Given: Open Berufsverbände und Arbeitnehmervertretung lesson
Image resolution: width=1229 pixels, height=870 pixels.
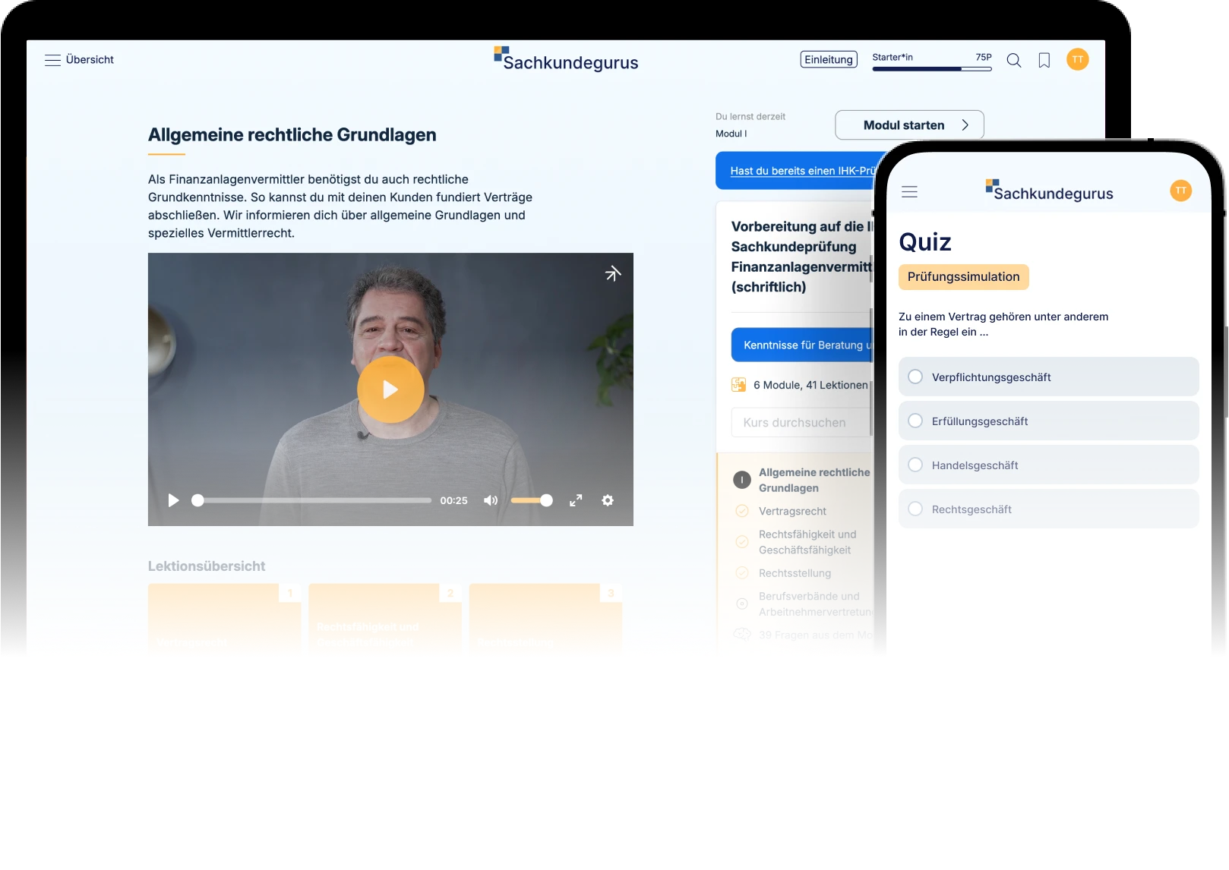Looking at the screenshot, I should [x=816, y=604].
